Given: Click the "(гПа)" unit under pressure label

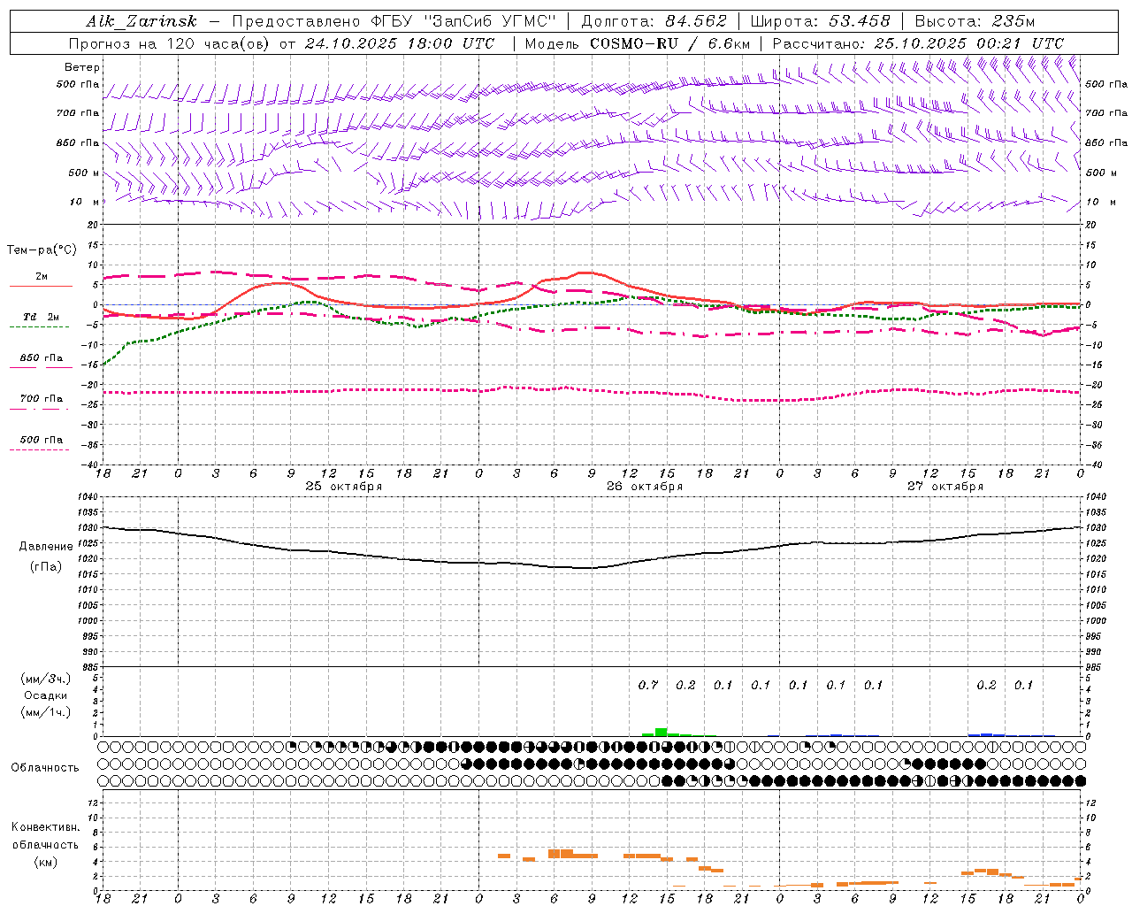Looking at the screenshot, I should [46, 566].
